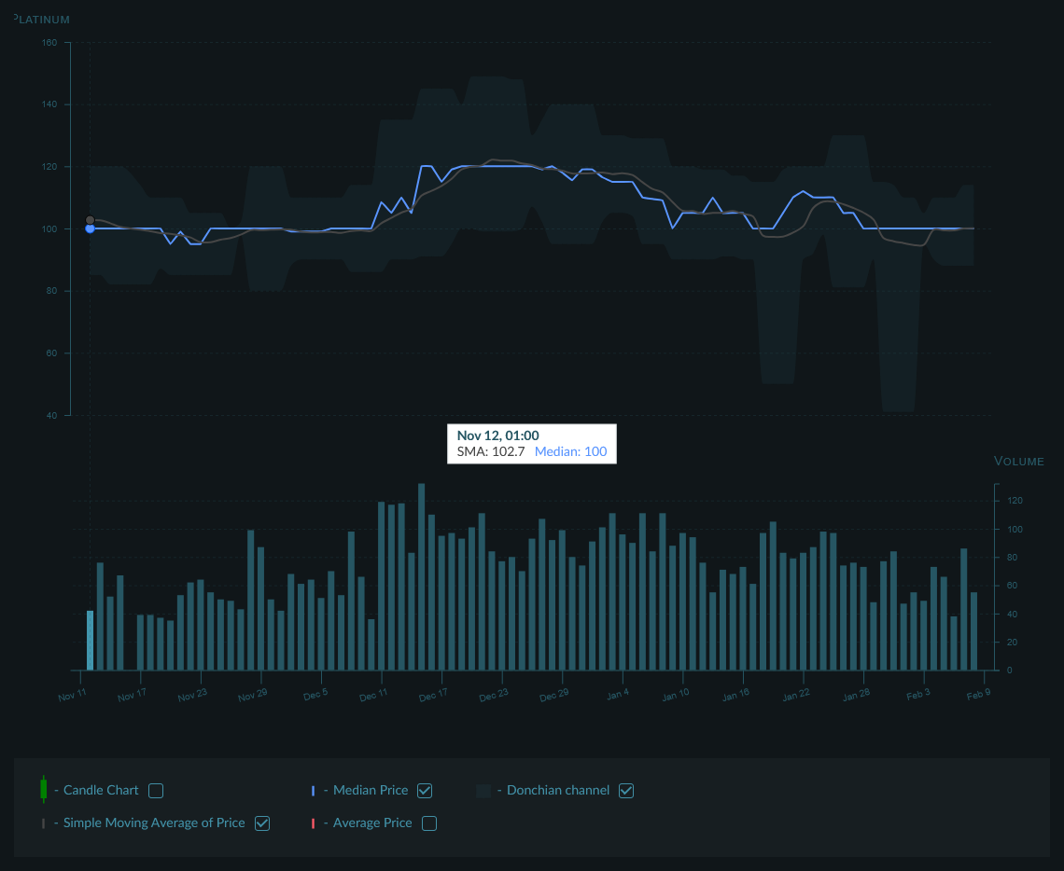The width and height of the screenshot is (1064, 871).
Task: Click the grey SMA data point at Nov 12
Action: pyautogui.click(x=90, y=220)
